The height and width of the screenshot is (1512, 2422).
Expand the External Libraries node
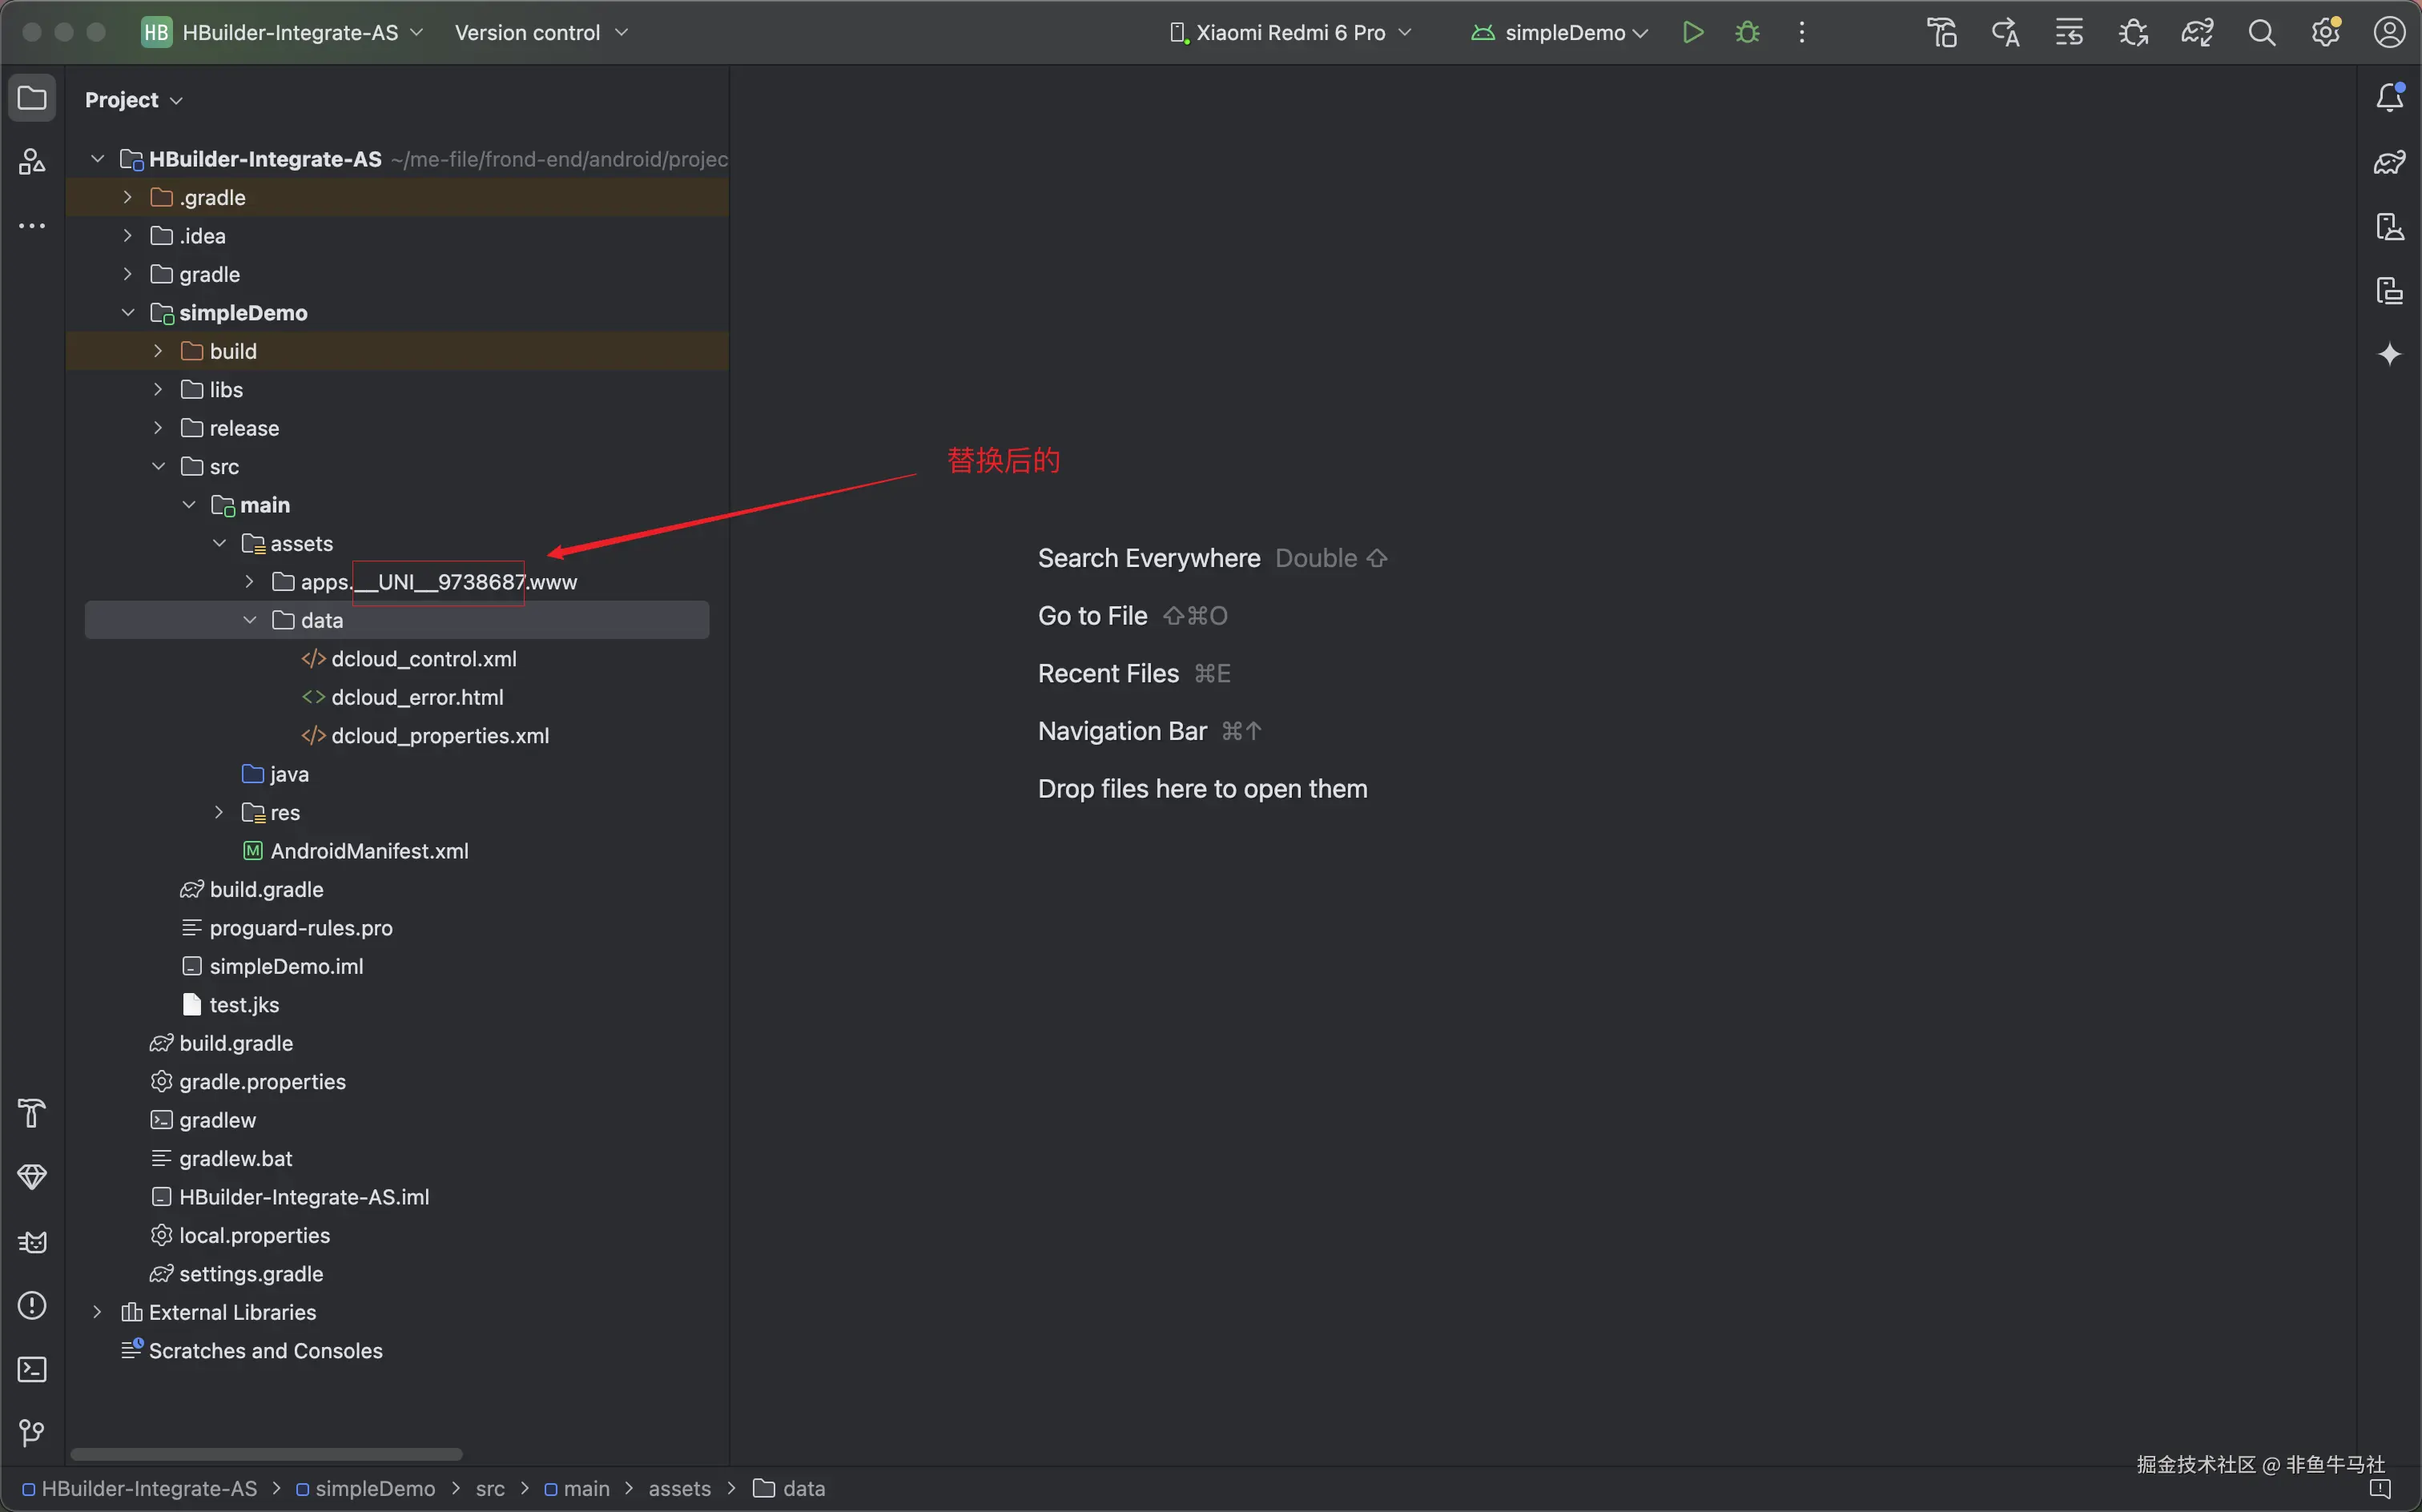(97, 1312)
